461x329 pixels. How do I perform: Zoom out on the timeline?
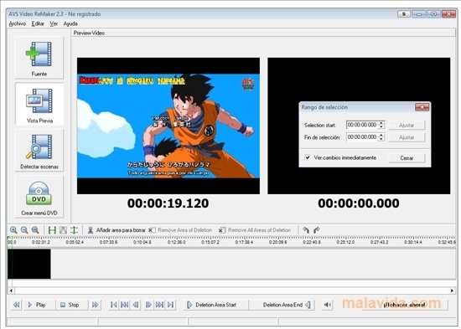click(24, 230)
